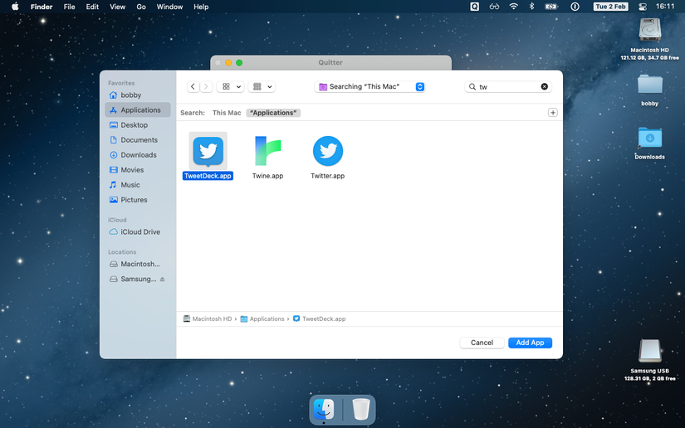Open the group-by options dropdown
This screenshot has height=428, width=685.
pos(262,86)
